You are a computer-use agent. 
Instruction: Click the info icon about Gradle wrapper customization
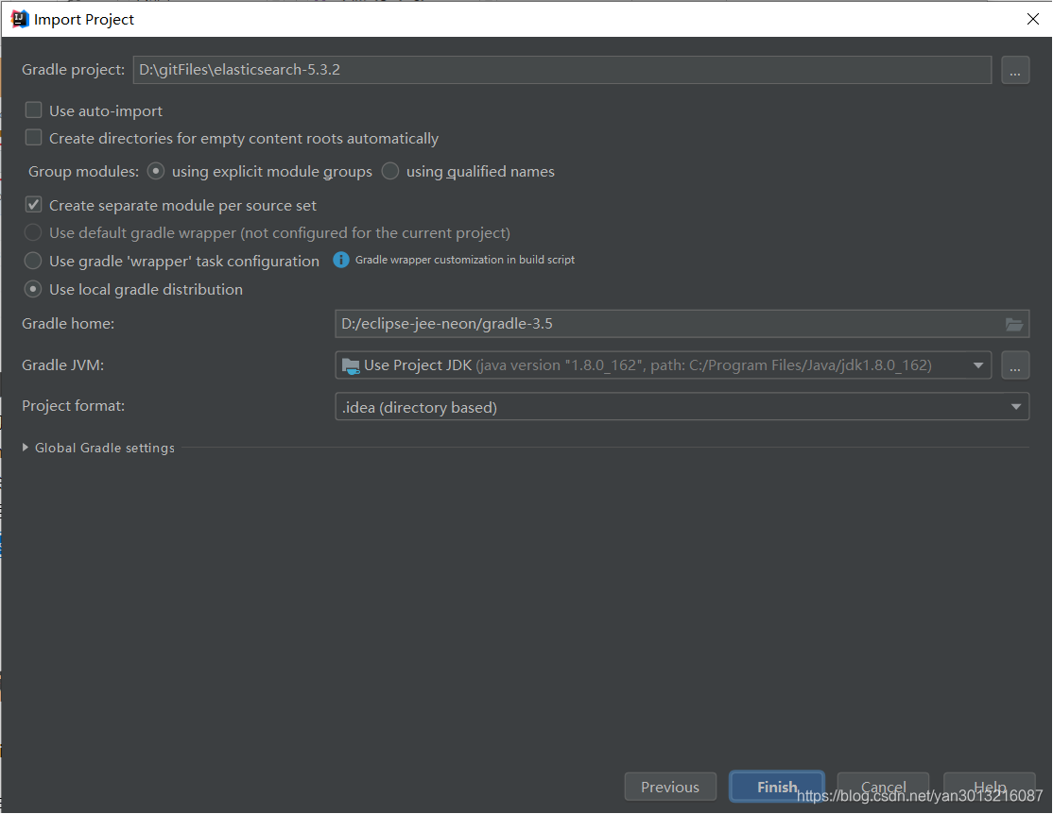point(341,260)
